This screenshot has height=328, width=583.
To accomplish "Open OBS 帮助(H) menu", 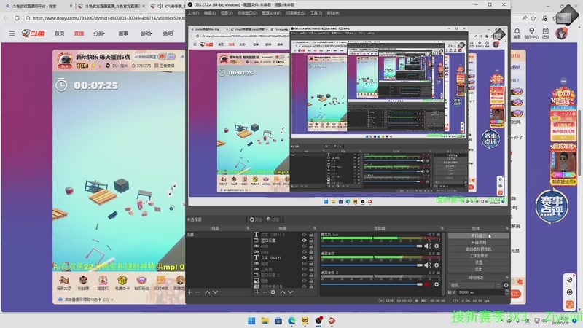I will pos(333,13).
